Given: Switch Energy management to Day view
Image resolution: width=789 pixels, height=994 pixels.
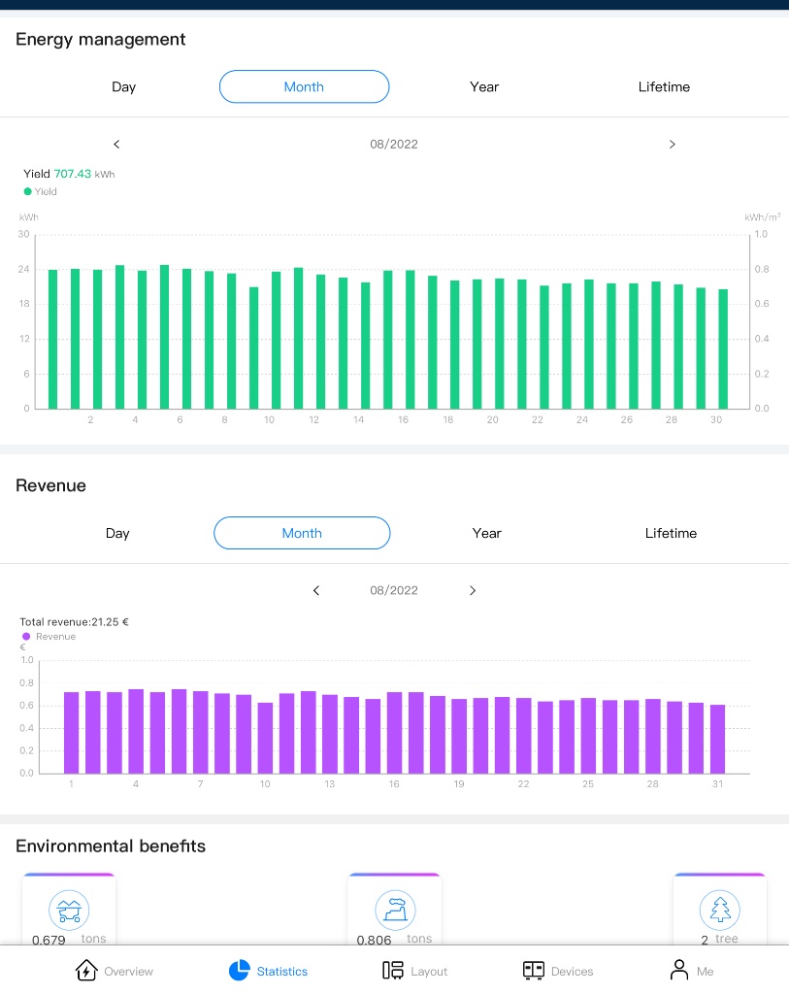Looking at the screenshot, I should [124, 87].
